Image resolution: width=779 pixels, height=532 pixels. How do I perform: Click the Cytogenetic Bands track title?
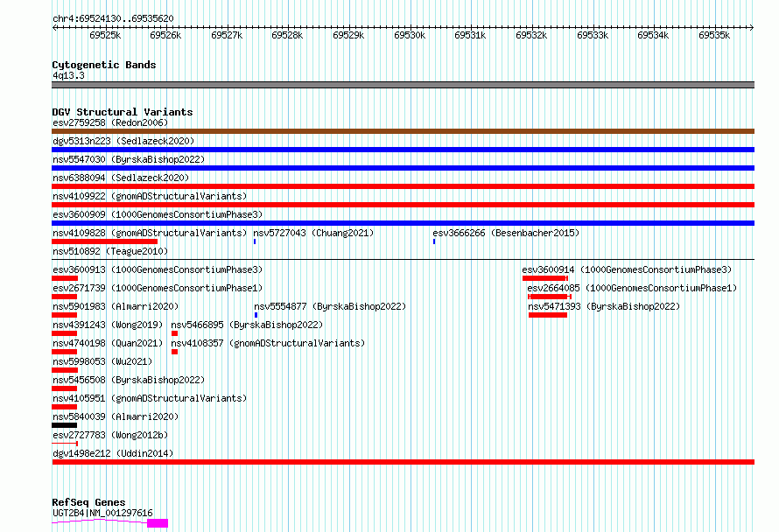[x=104, y=65]
